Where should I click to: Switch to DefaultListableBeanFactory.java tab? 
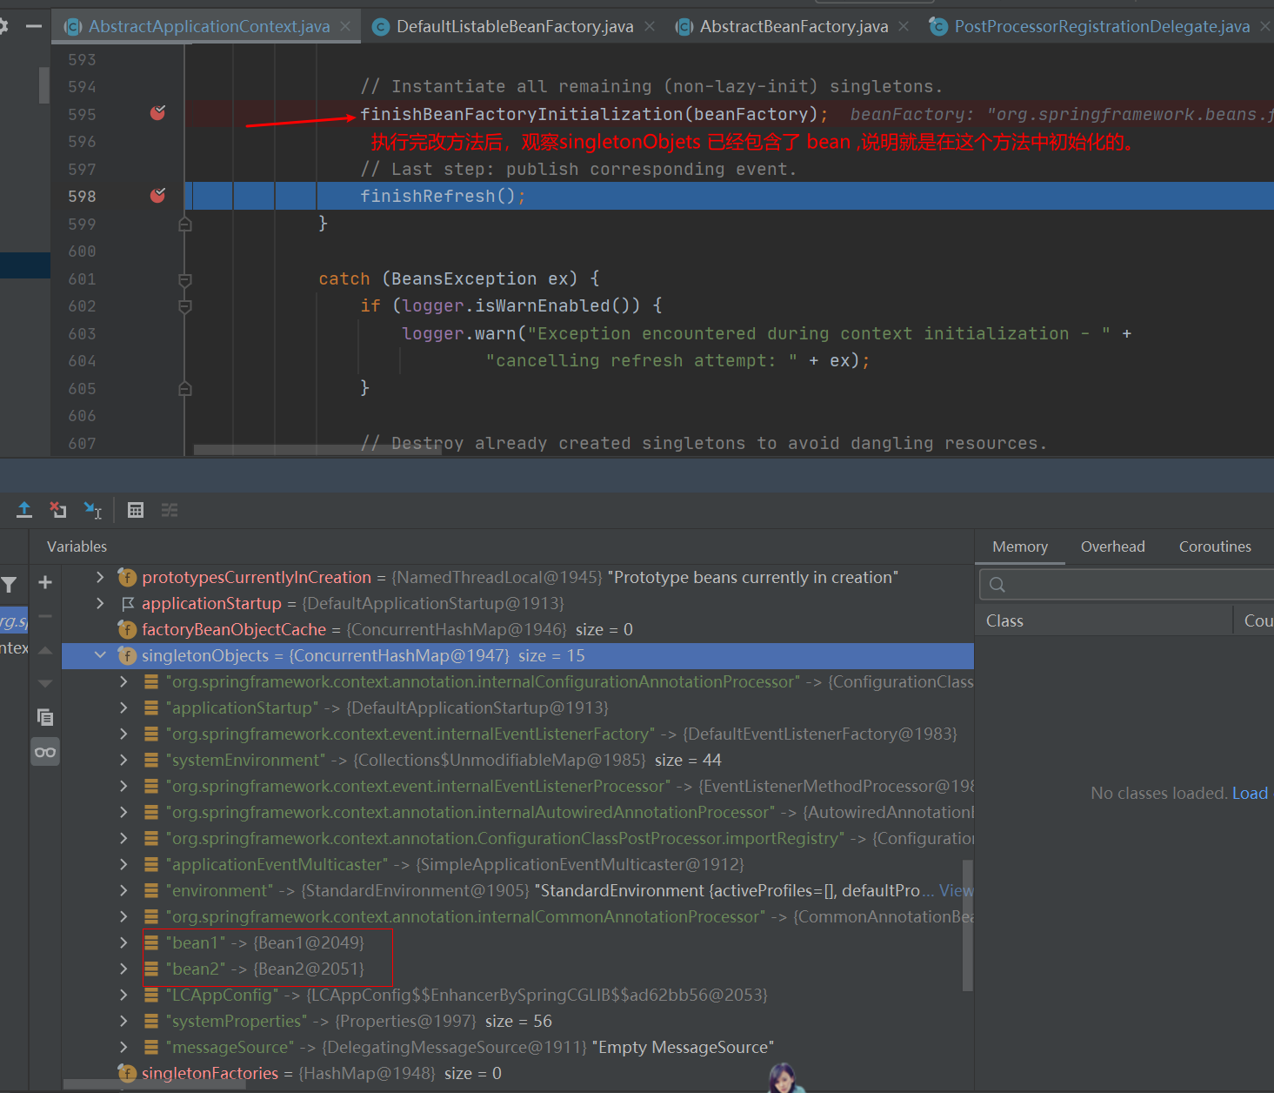click(x=515, y=27)
